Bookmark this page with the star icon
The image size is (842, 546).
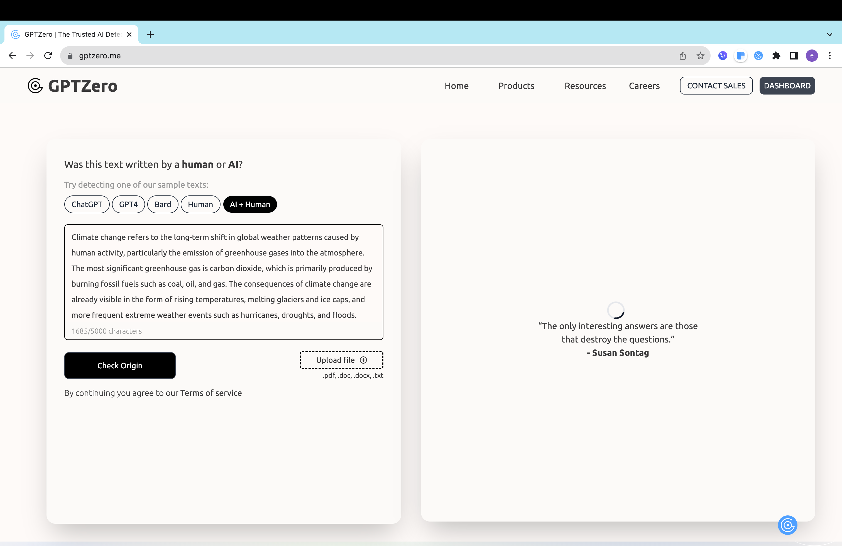point(700,55)
